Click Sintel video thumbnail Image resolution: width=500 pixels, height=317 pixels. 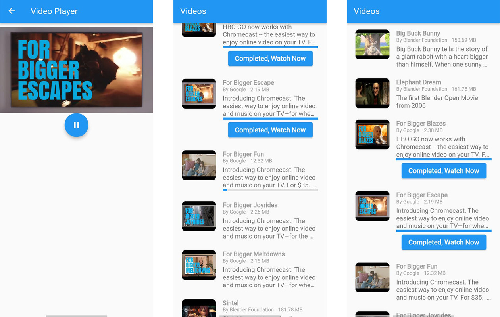pyautogui.click(x=199, y=308)
